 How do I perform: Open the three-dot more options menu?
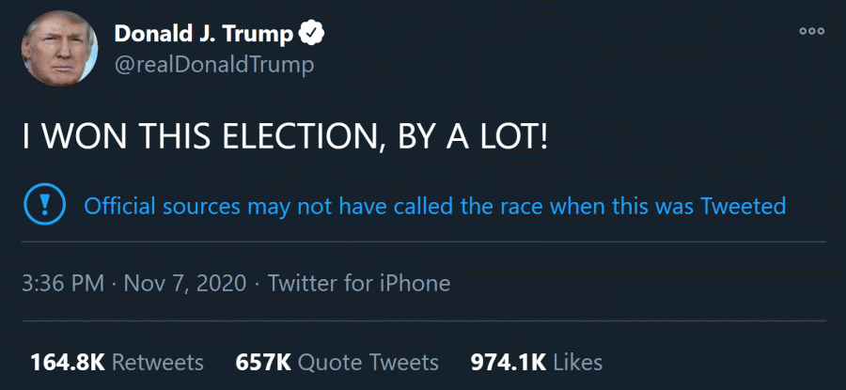[811, 31]
